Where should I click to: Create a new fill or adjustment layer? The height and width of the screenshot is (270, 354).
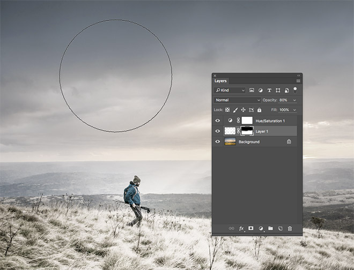(261, 228)
